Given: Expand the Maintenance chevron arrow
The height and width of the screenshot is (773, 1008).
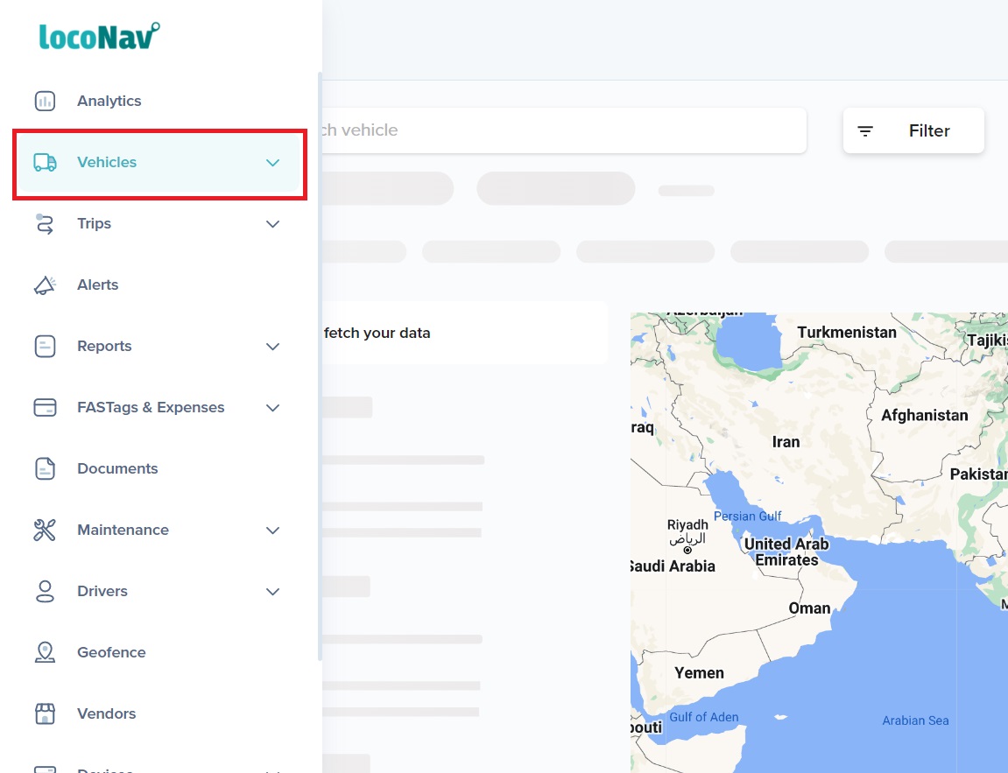Looking at the screenshot, I should [x=272, y=531].
